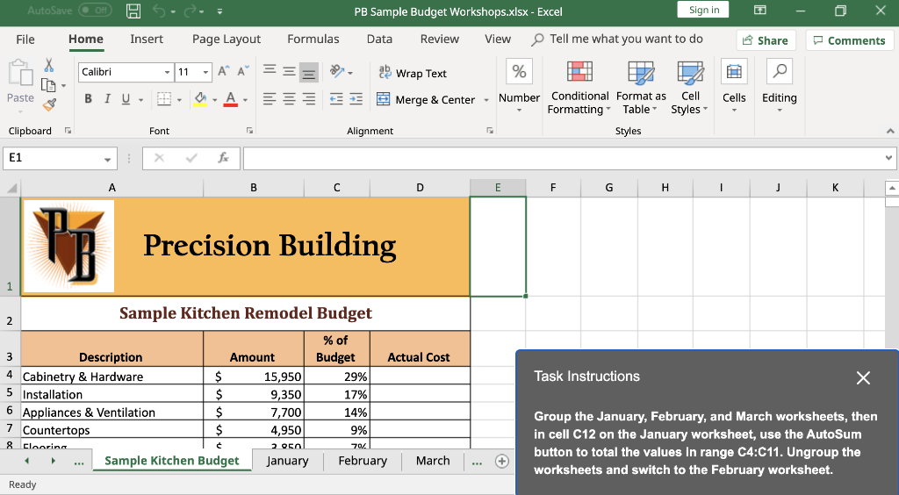Viewport: 899px width, 495px height.
Task: Click the Copy icon
Action: pyautogui.click(x=49, y=85)
